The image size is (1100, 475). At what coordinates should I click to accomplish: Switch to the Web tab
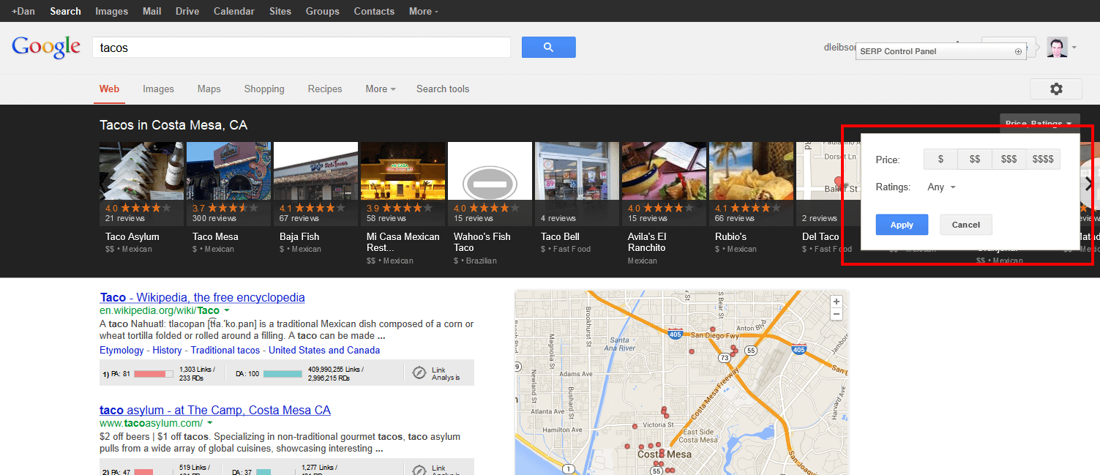pos(109,89)
